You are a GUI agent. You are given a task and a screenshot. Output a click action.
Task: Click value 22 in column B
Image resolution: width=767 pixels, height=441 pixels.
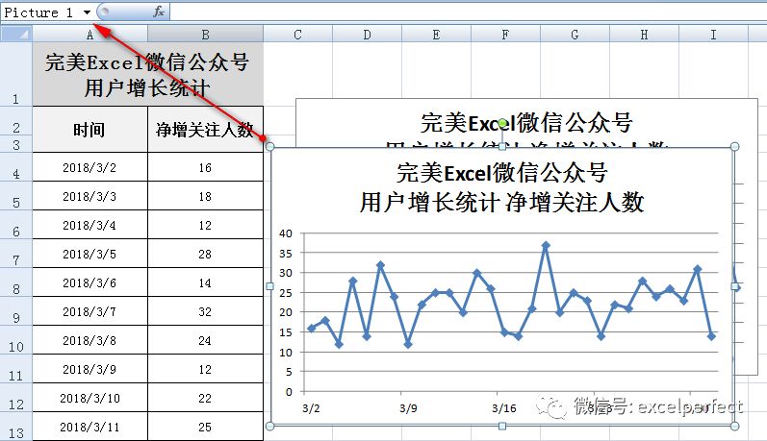click(x=205, y=398)
